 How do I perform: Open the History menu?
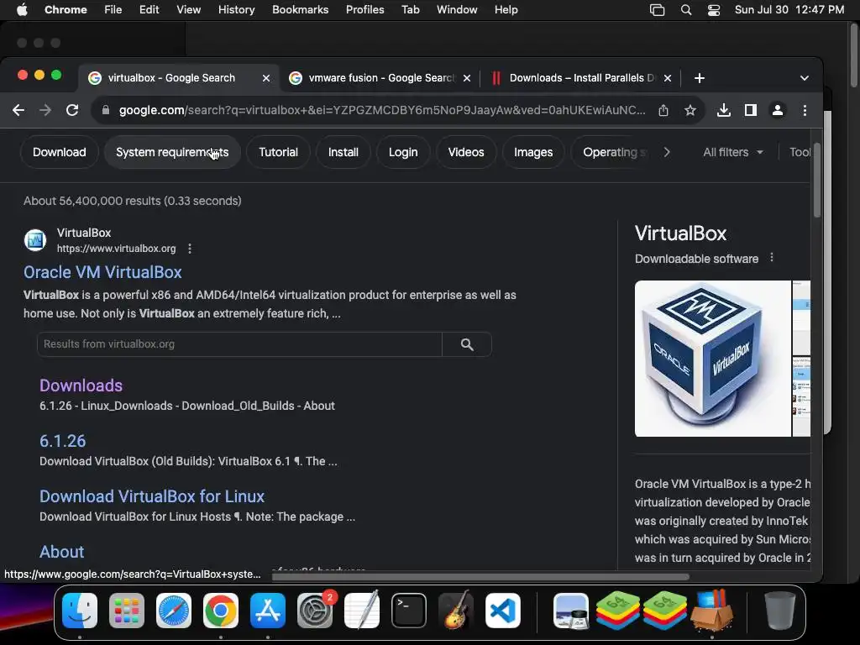pos(236,10)
